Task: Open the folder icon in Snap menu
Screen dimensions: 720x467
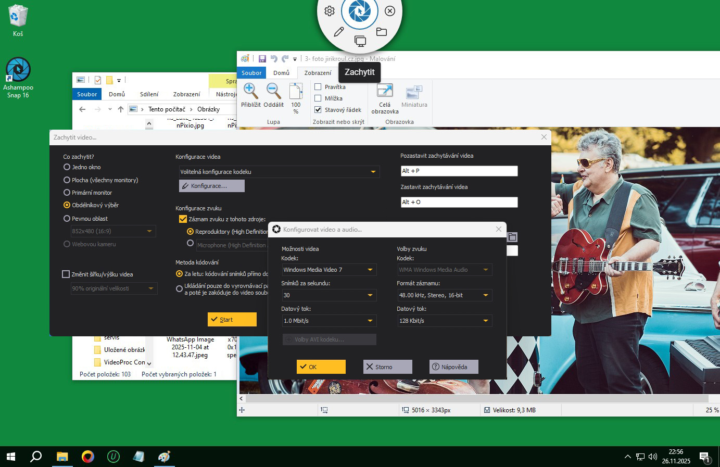Action: click(x=382, y=32)
